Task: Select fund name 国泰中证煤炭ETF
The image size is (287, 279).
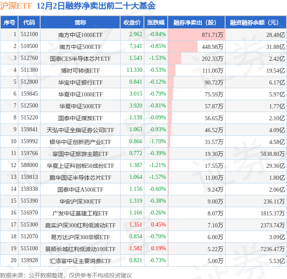Action: [80, 118]
